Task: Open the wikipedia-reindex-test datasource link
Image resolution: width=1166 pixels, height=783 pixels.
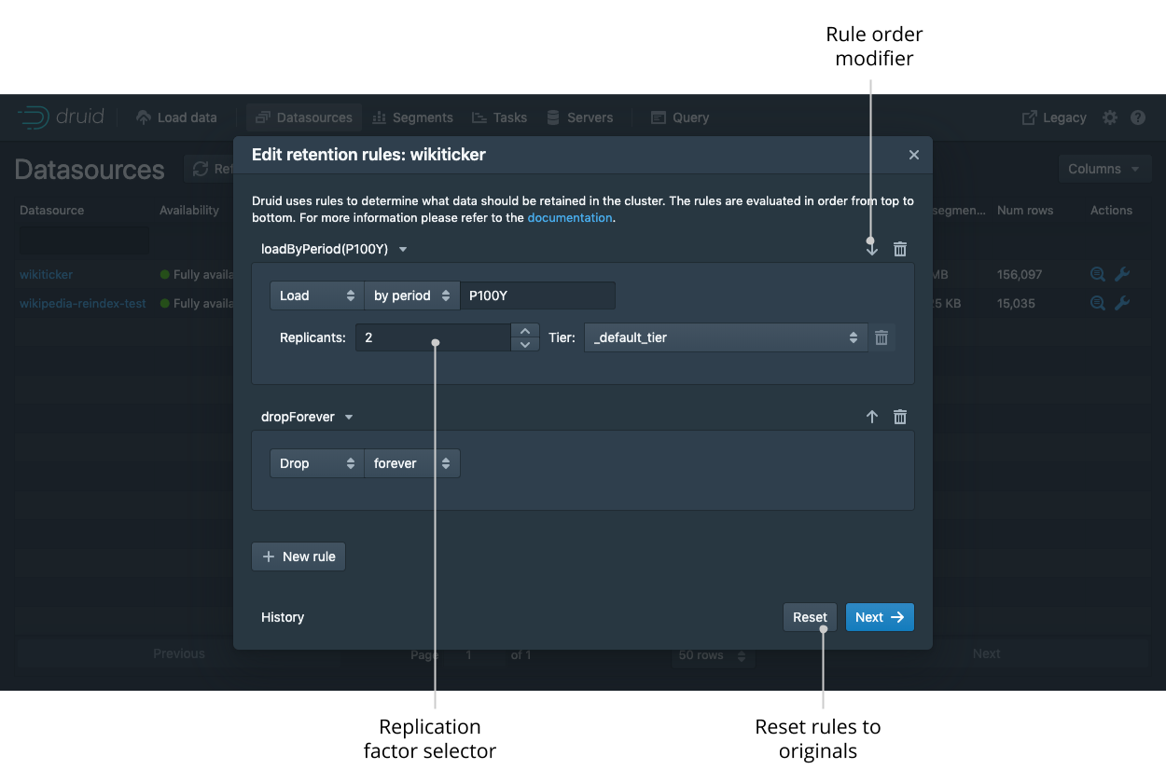Action: click(x=83, y=303)
